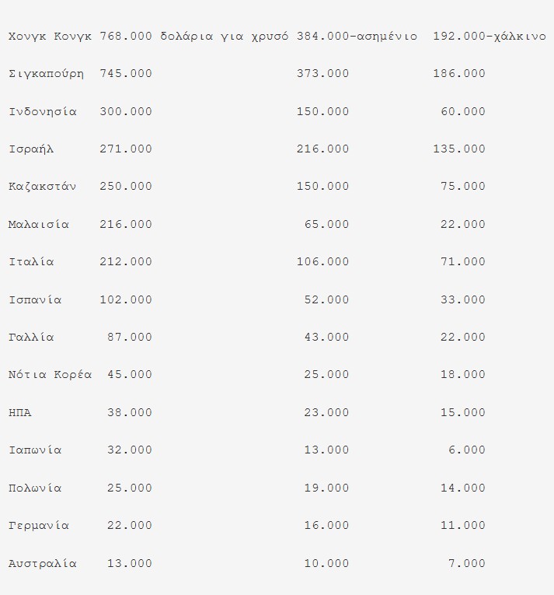Image resolution: width=554 pixels, height=595 pixels.
Task: Click the country name Ιαπωνία
Action: [35, 450]
